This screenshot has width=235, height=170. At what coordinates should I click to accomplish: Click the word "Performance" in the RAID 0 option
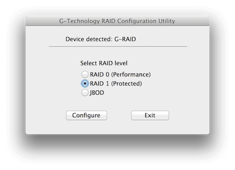[x=131, y=74]
